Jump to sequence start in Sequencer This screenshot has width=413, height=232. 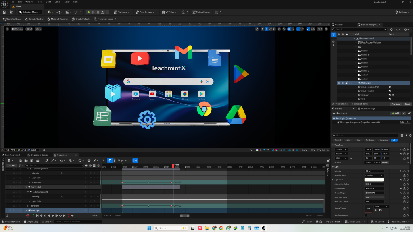(x=38, y=216)
